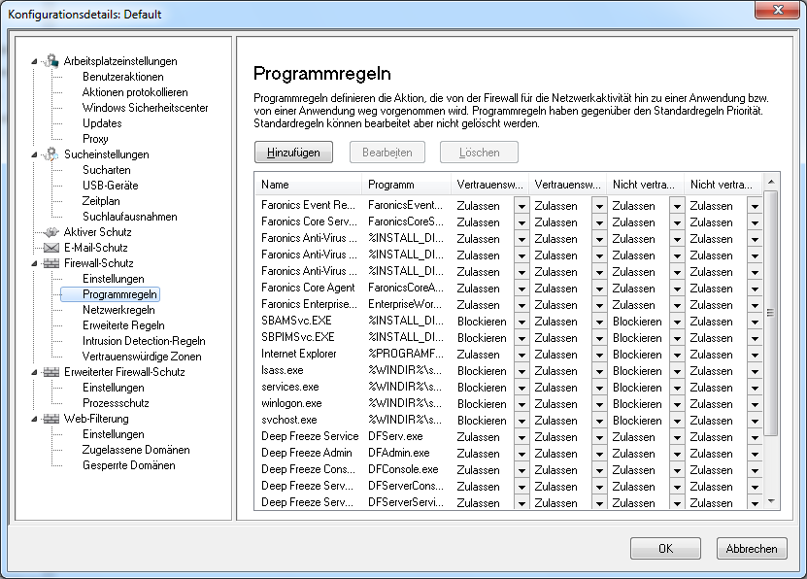Image resolution: width=807 pixels, height=579 pixels.
Task: Open first dropdown in Faronics Core Agent row
Action: pos(521,289)
